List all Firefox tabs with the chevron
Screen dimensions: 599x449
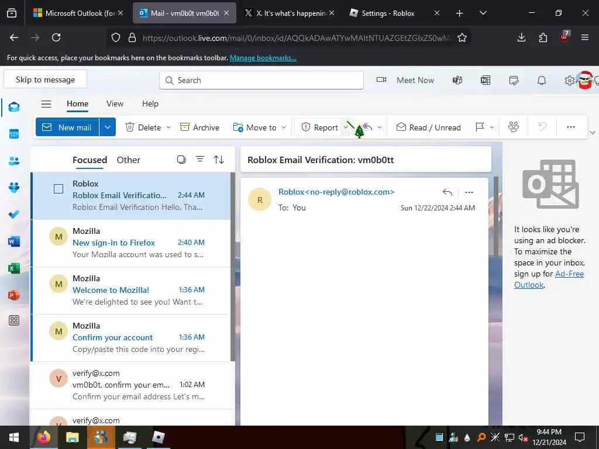pyautogui.click(x=483, y=13)
